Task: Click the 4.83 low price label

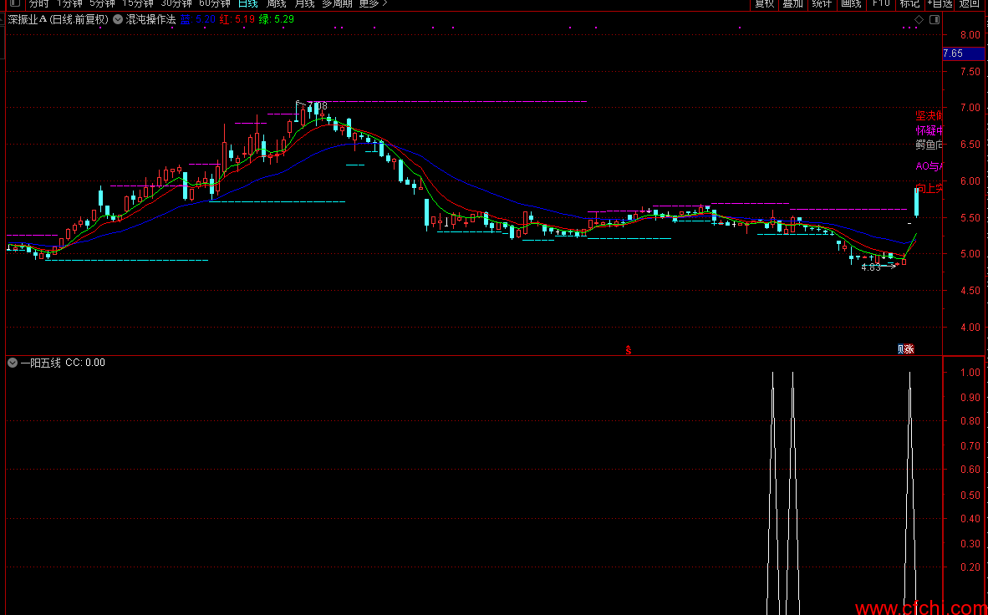Action: point(870,267)
